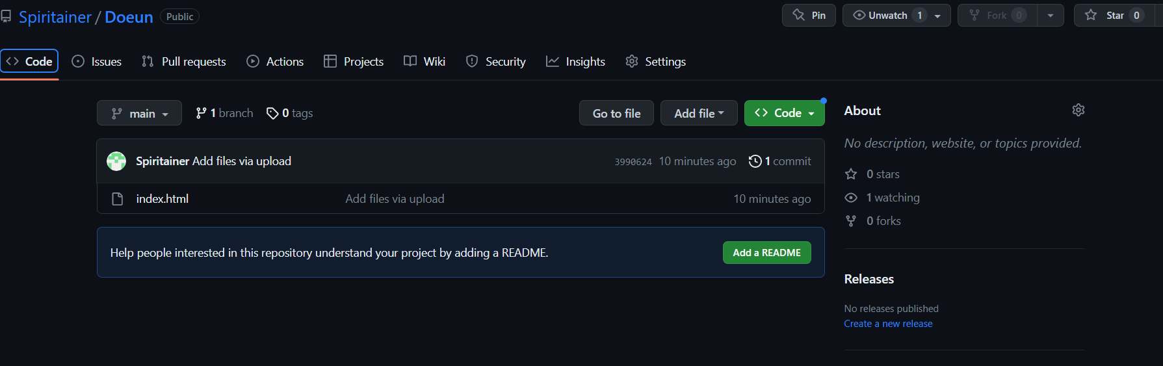This screenshot has height=366, width=1163.
Task: Edit repository details with the About gear icon
Action: (x=1078, y=110)
